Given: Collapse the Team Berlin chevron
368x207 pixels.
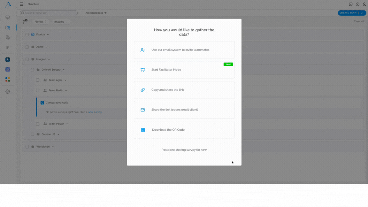Looking at the screenshot, I should (66, 90).
